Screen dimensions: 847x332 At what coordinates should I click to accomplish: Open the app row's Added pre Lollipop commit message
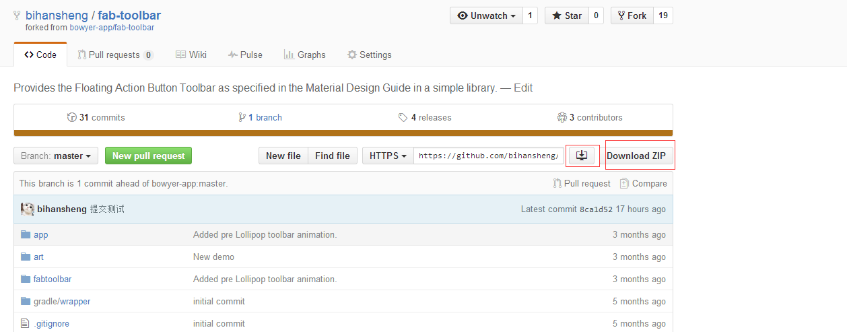pyautogui.click(x=265, y=234)
